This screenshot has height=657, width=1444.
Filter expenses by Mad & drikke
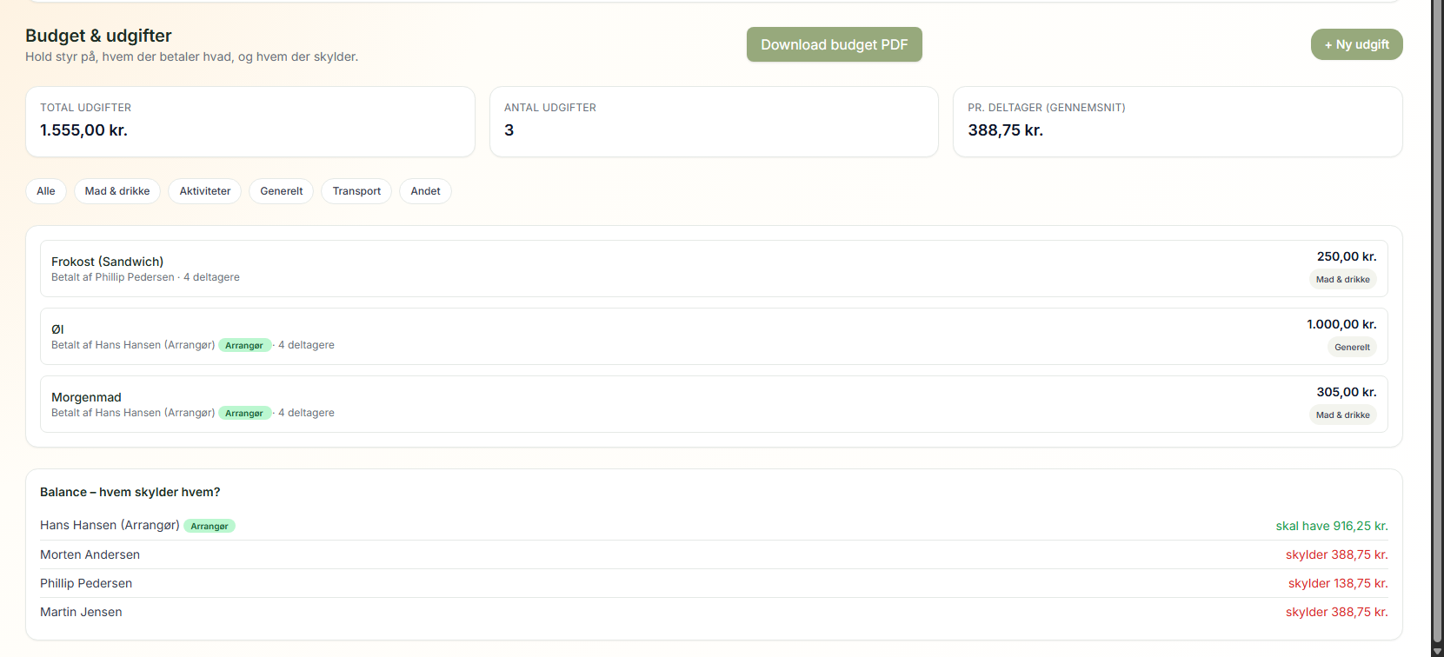pyautogui.click(x=117, y=191)
